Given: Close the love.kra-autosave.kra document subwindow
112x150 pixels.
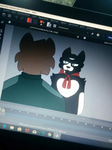Looking at the screenshot, I should tap(78, 37).
